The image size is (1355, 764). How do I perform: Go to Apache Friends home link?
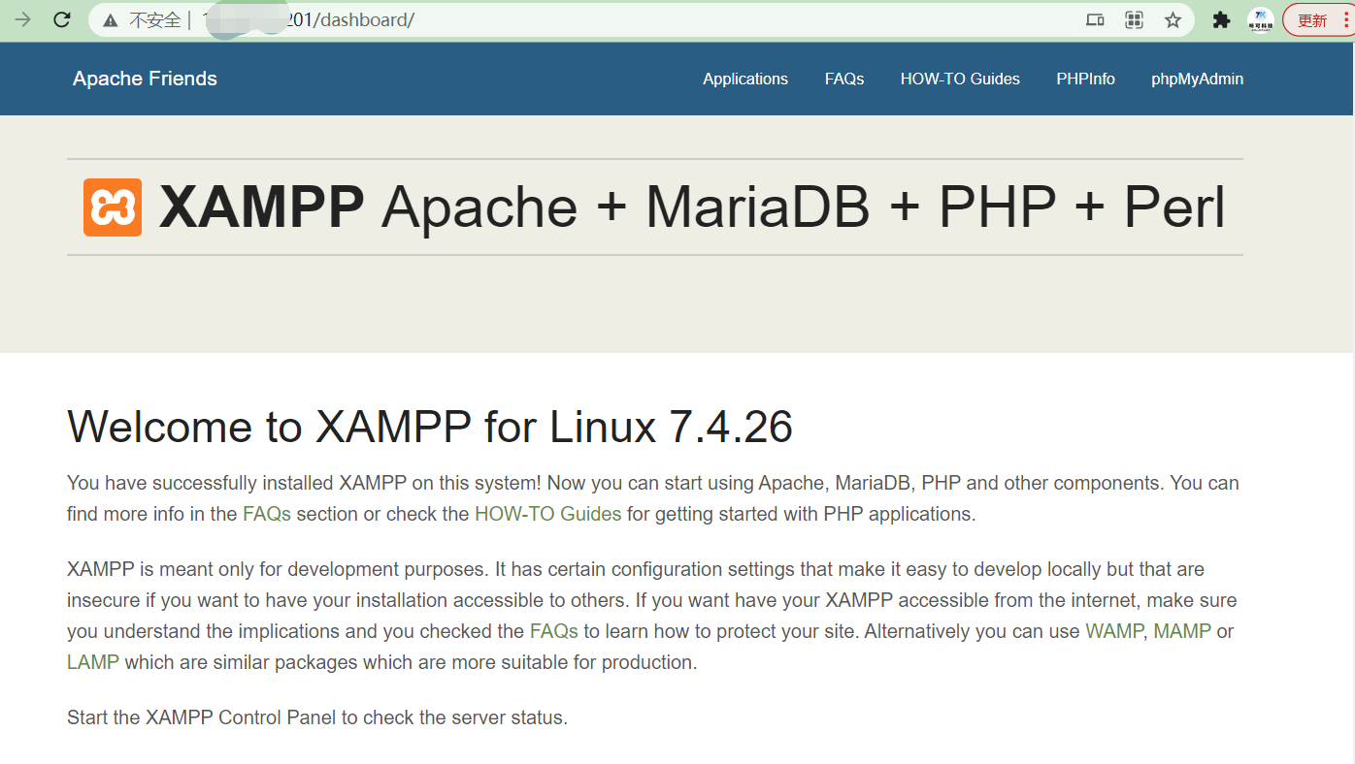click(145, 79)
